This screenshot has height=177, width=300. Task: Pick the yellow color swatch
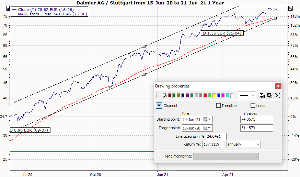(214, 95)
